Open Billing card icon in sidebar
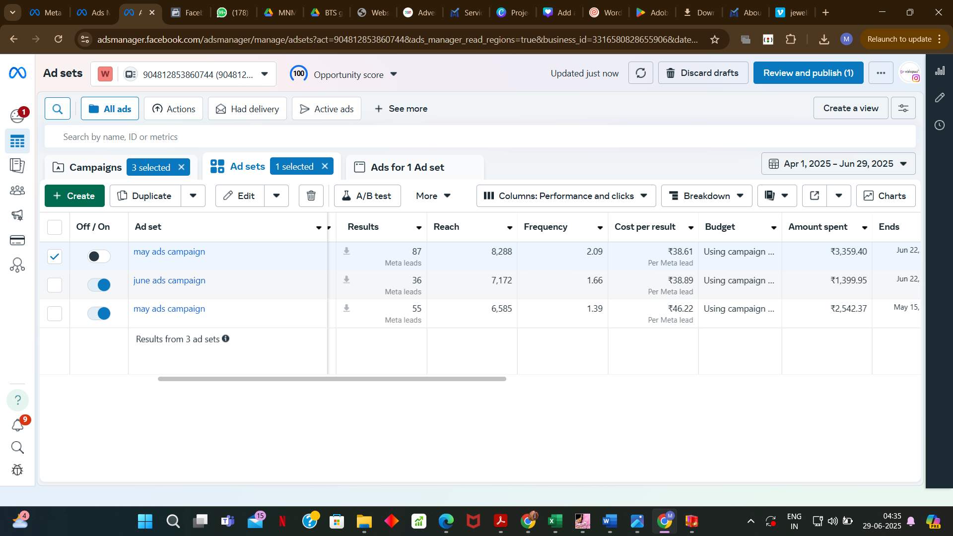Screen dimensions: 953x536 17,240
